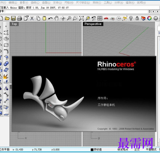Open the 分析(A) menu
This screenshot has width=160, height=155.
(119, 3)
